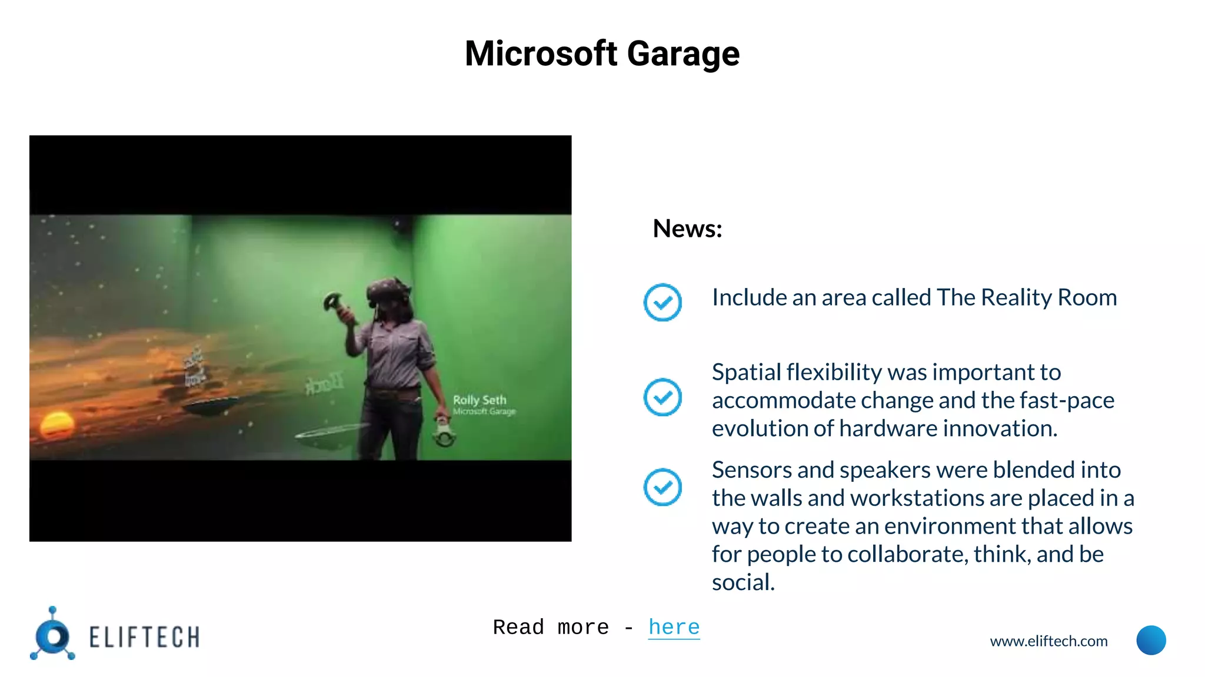Image resolution: width=1205 pixels, height=677 pixels.
Task: Open the 'here' read more link
Action: (674, 627)
